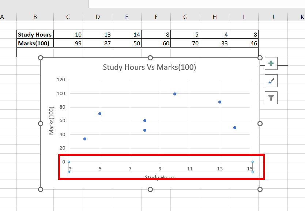Viewport: 305px width, 211px height.
Task: Select column J header
Action: point(273,17)
